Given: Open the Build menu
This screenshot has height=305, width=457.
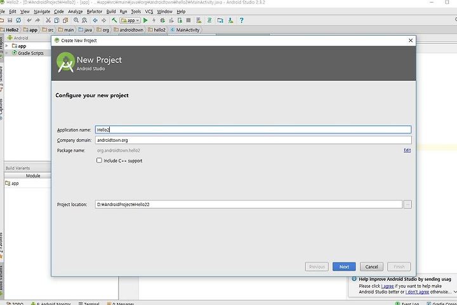Looking at the screenshot, I should 111,11.
